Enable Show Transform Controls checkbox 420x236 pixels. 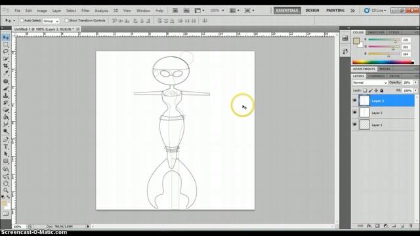[66, 20]
